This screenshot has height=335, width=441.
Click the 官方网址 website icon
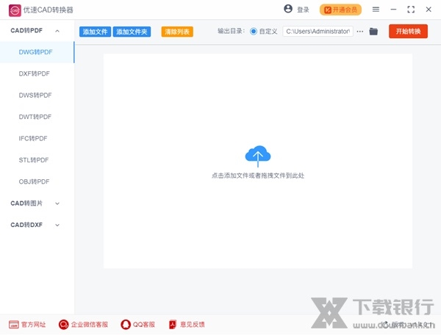[14, 325]
